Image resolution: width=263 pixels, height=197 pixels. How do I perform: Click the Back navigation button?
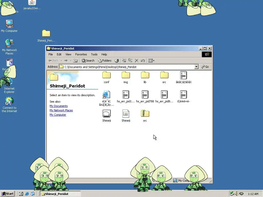pos(53,61)
